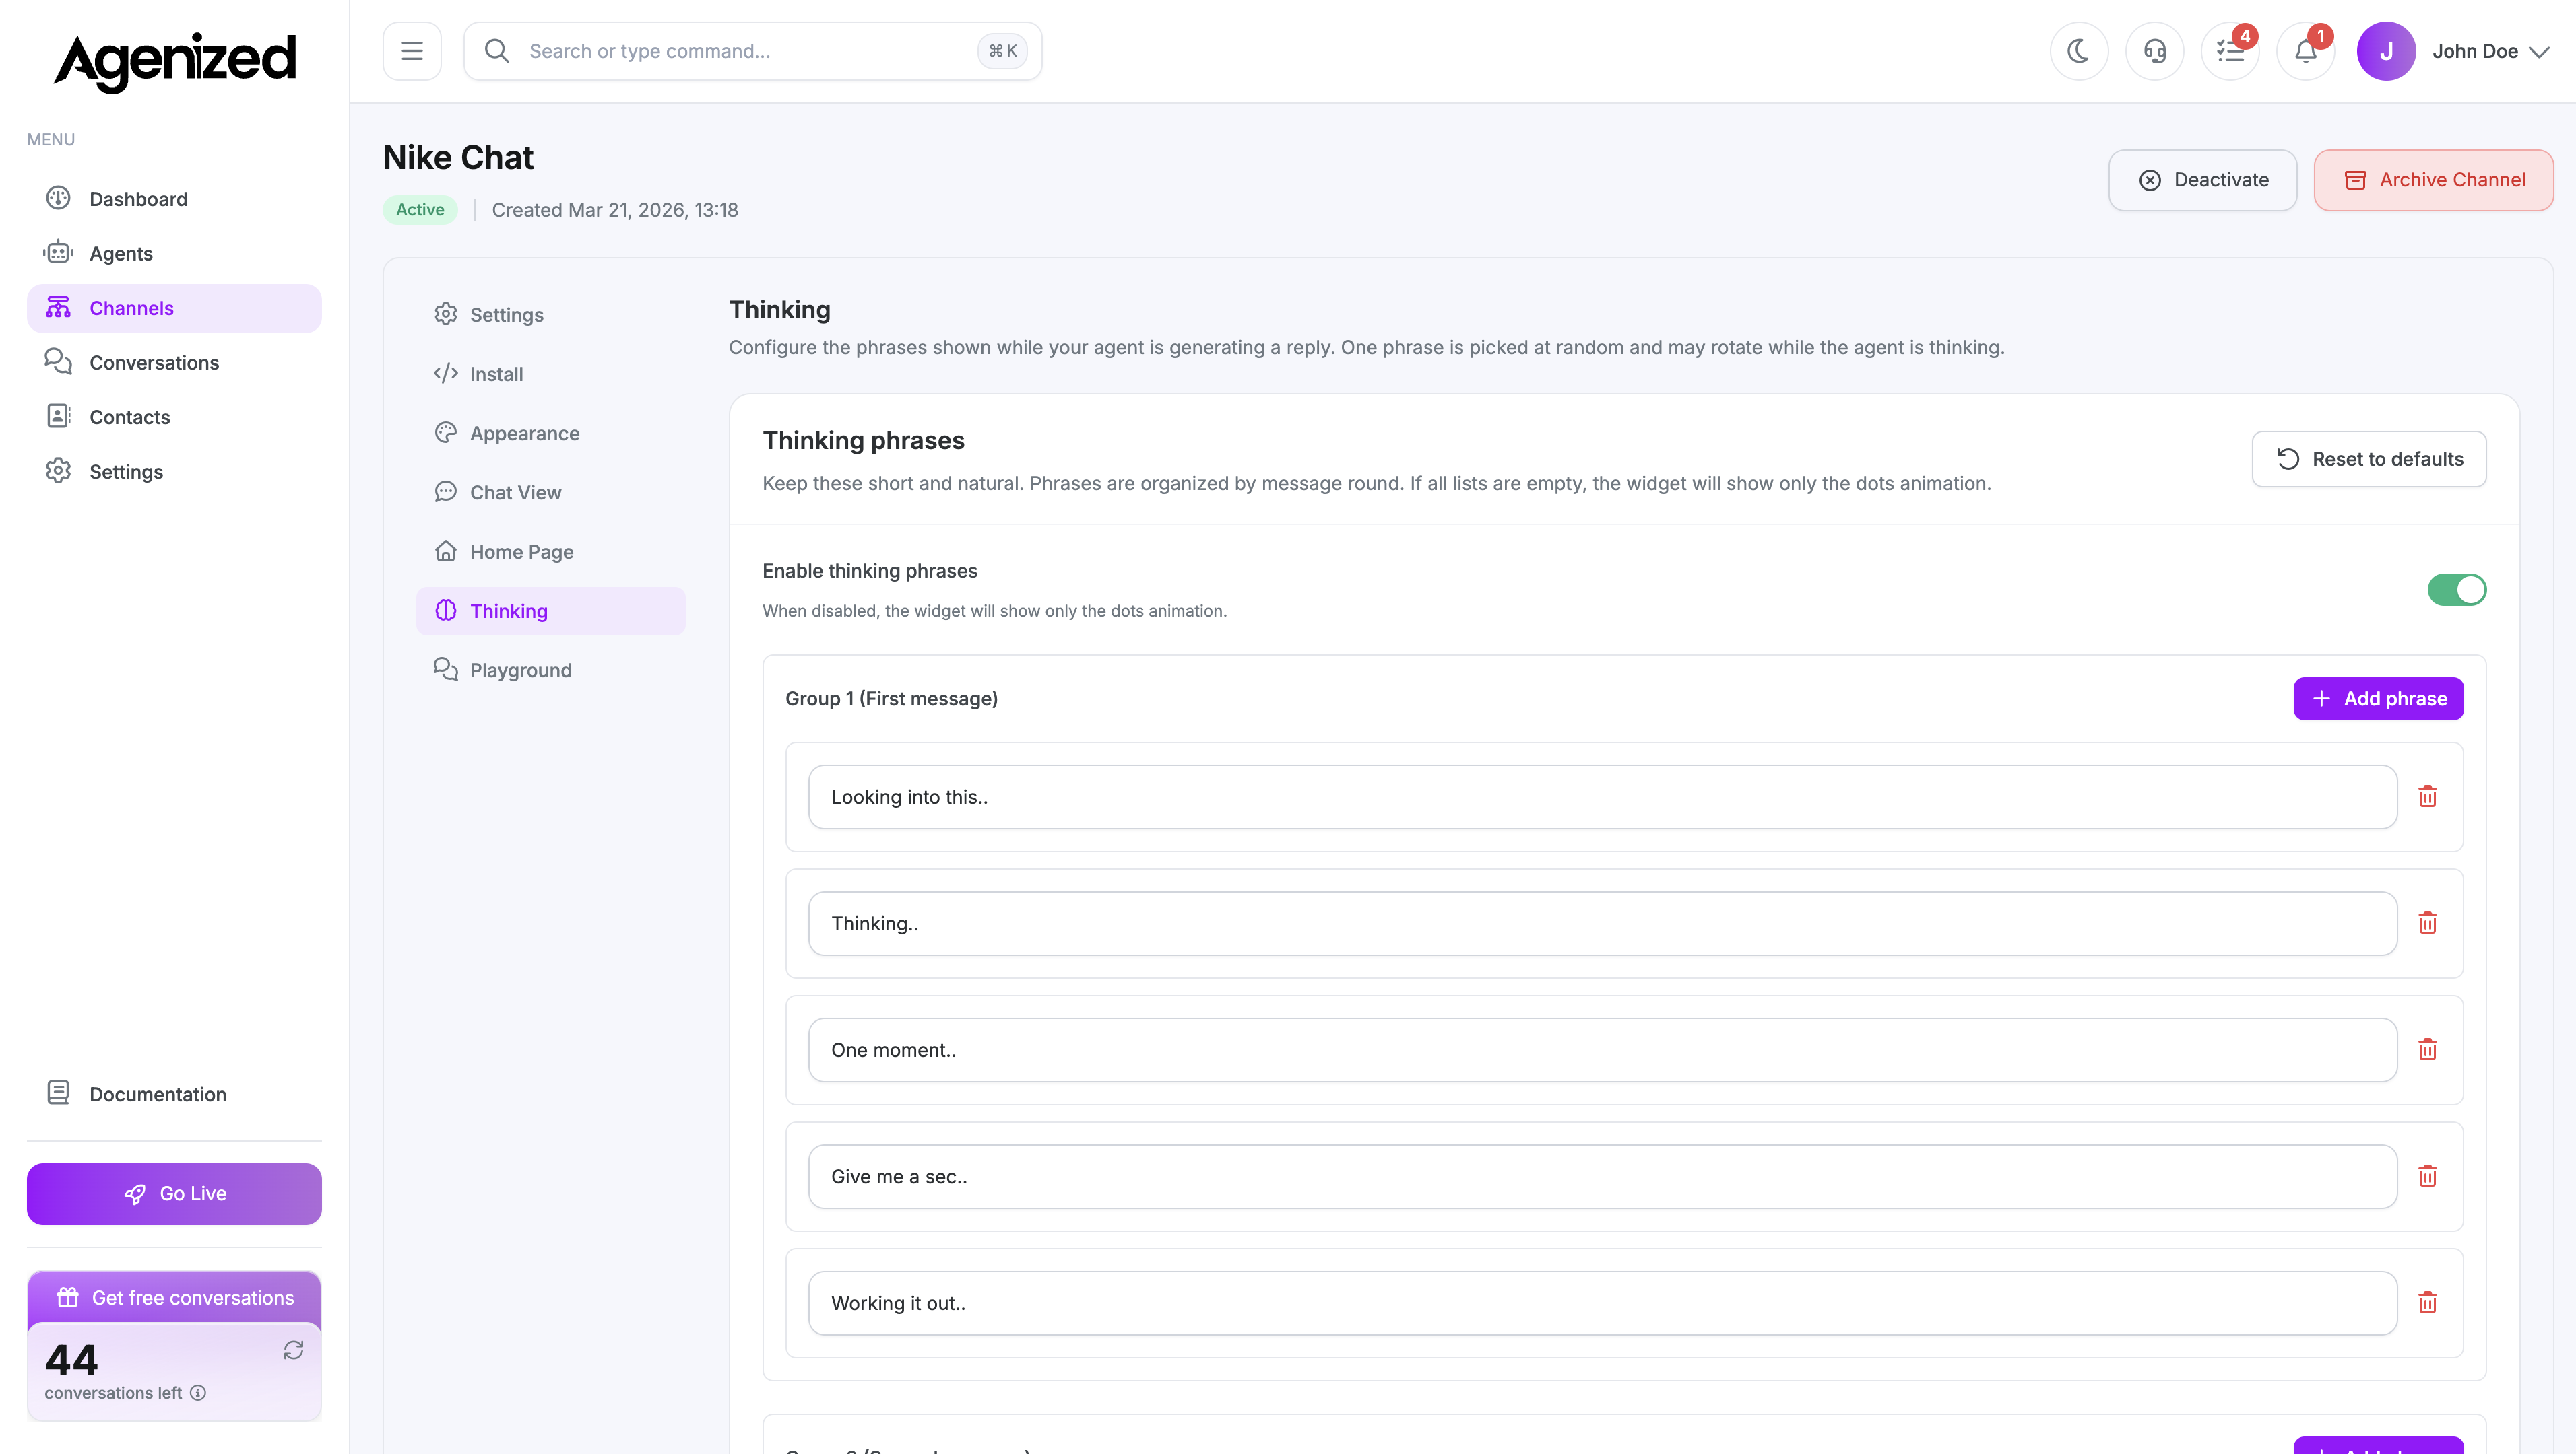Open Documentation in the sidebar
2576x1454 pixels.
coord(174,1095)
